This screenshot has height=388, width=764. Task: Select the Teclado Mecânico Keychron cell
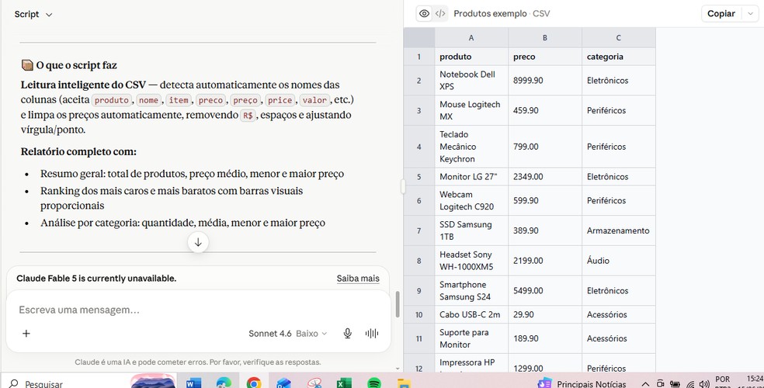tap(471, 147)
